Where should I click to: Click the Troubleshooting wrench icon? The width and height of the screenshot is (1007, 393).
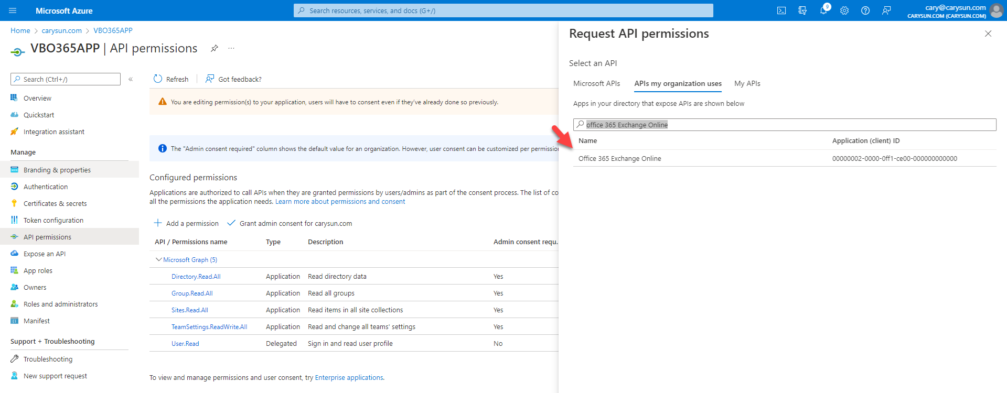(x=14, y=359)
